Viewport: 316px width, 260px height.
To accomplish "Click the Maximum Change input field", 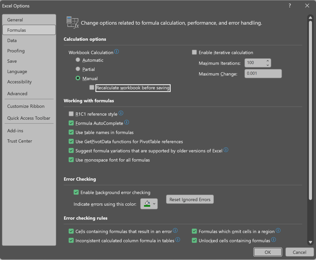I will pos(263,73).
